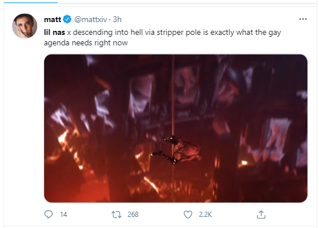Open matt's profile avatar picture

(x=24, y=26)
